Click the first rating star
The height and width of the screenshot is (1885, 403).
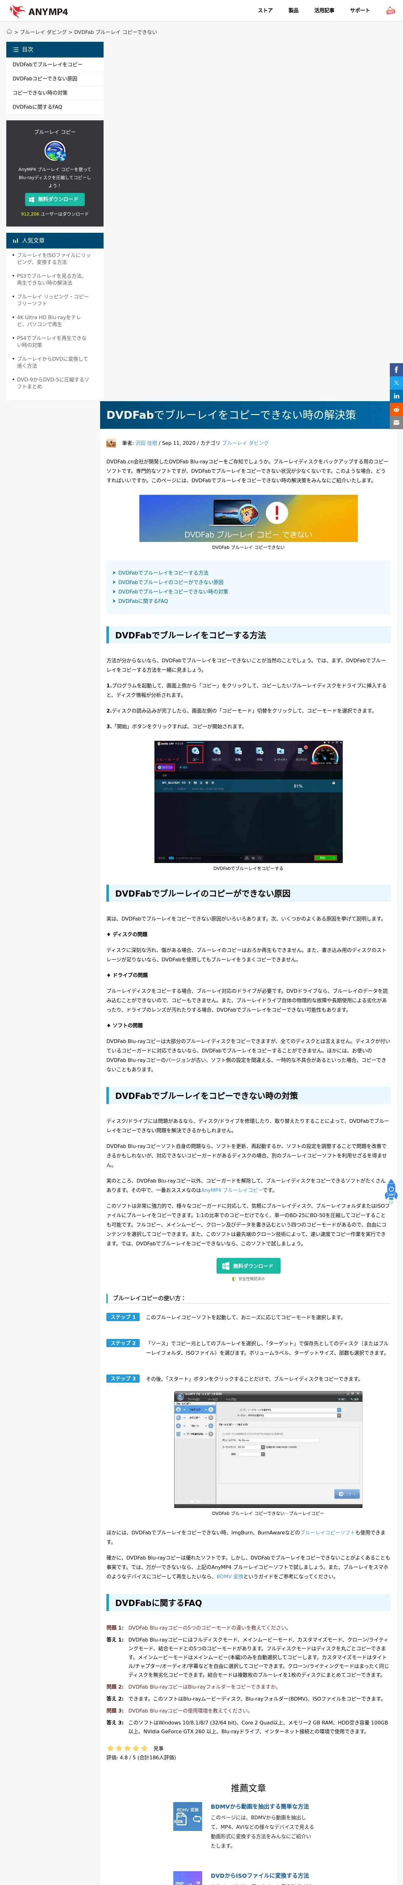pos(110,1747)
